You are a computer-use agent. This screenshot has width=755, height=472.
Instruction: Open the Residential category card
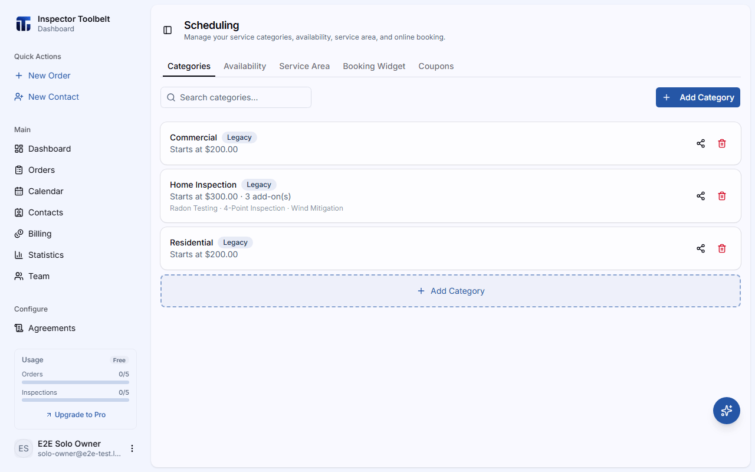[x=451, y=248]
